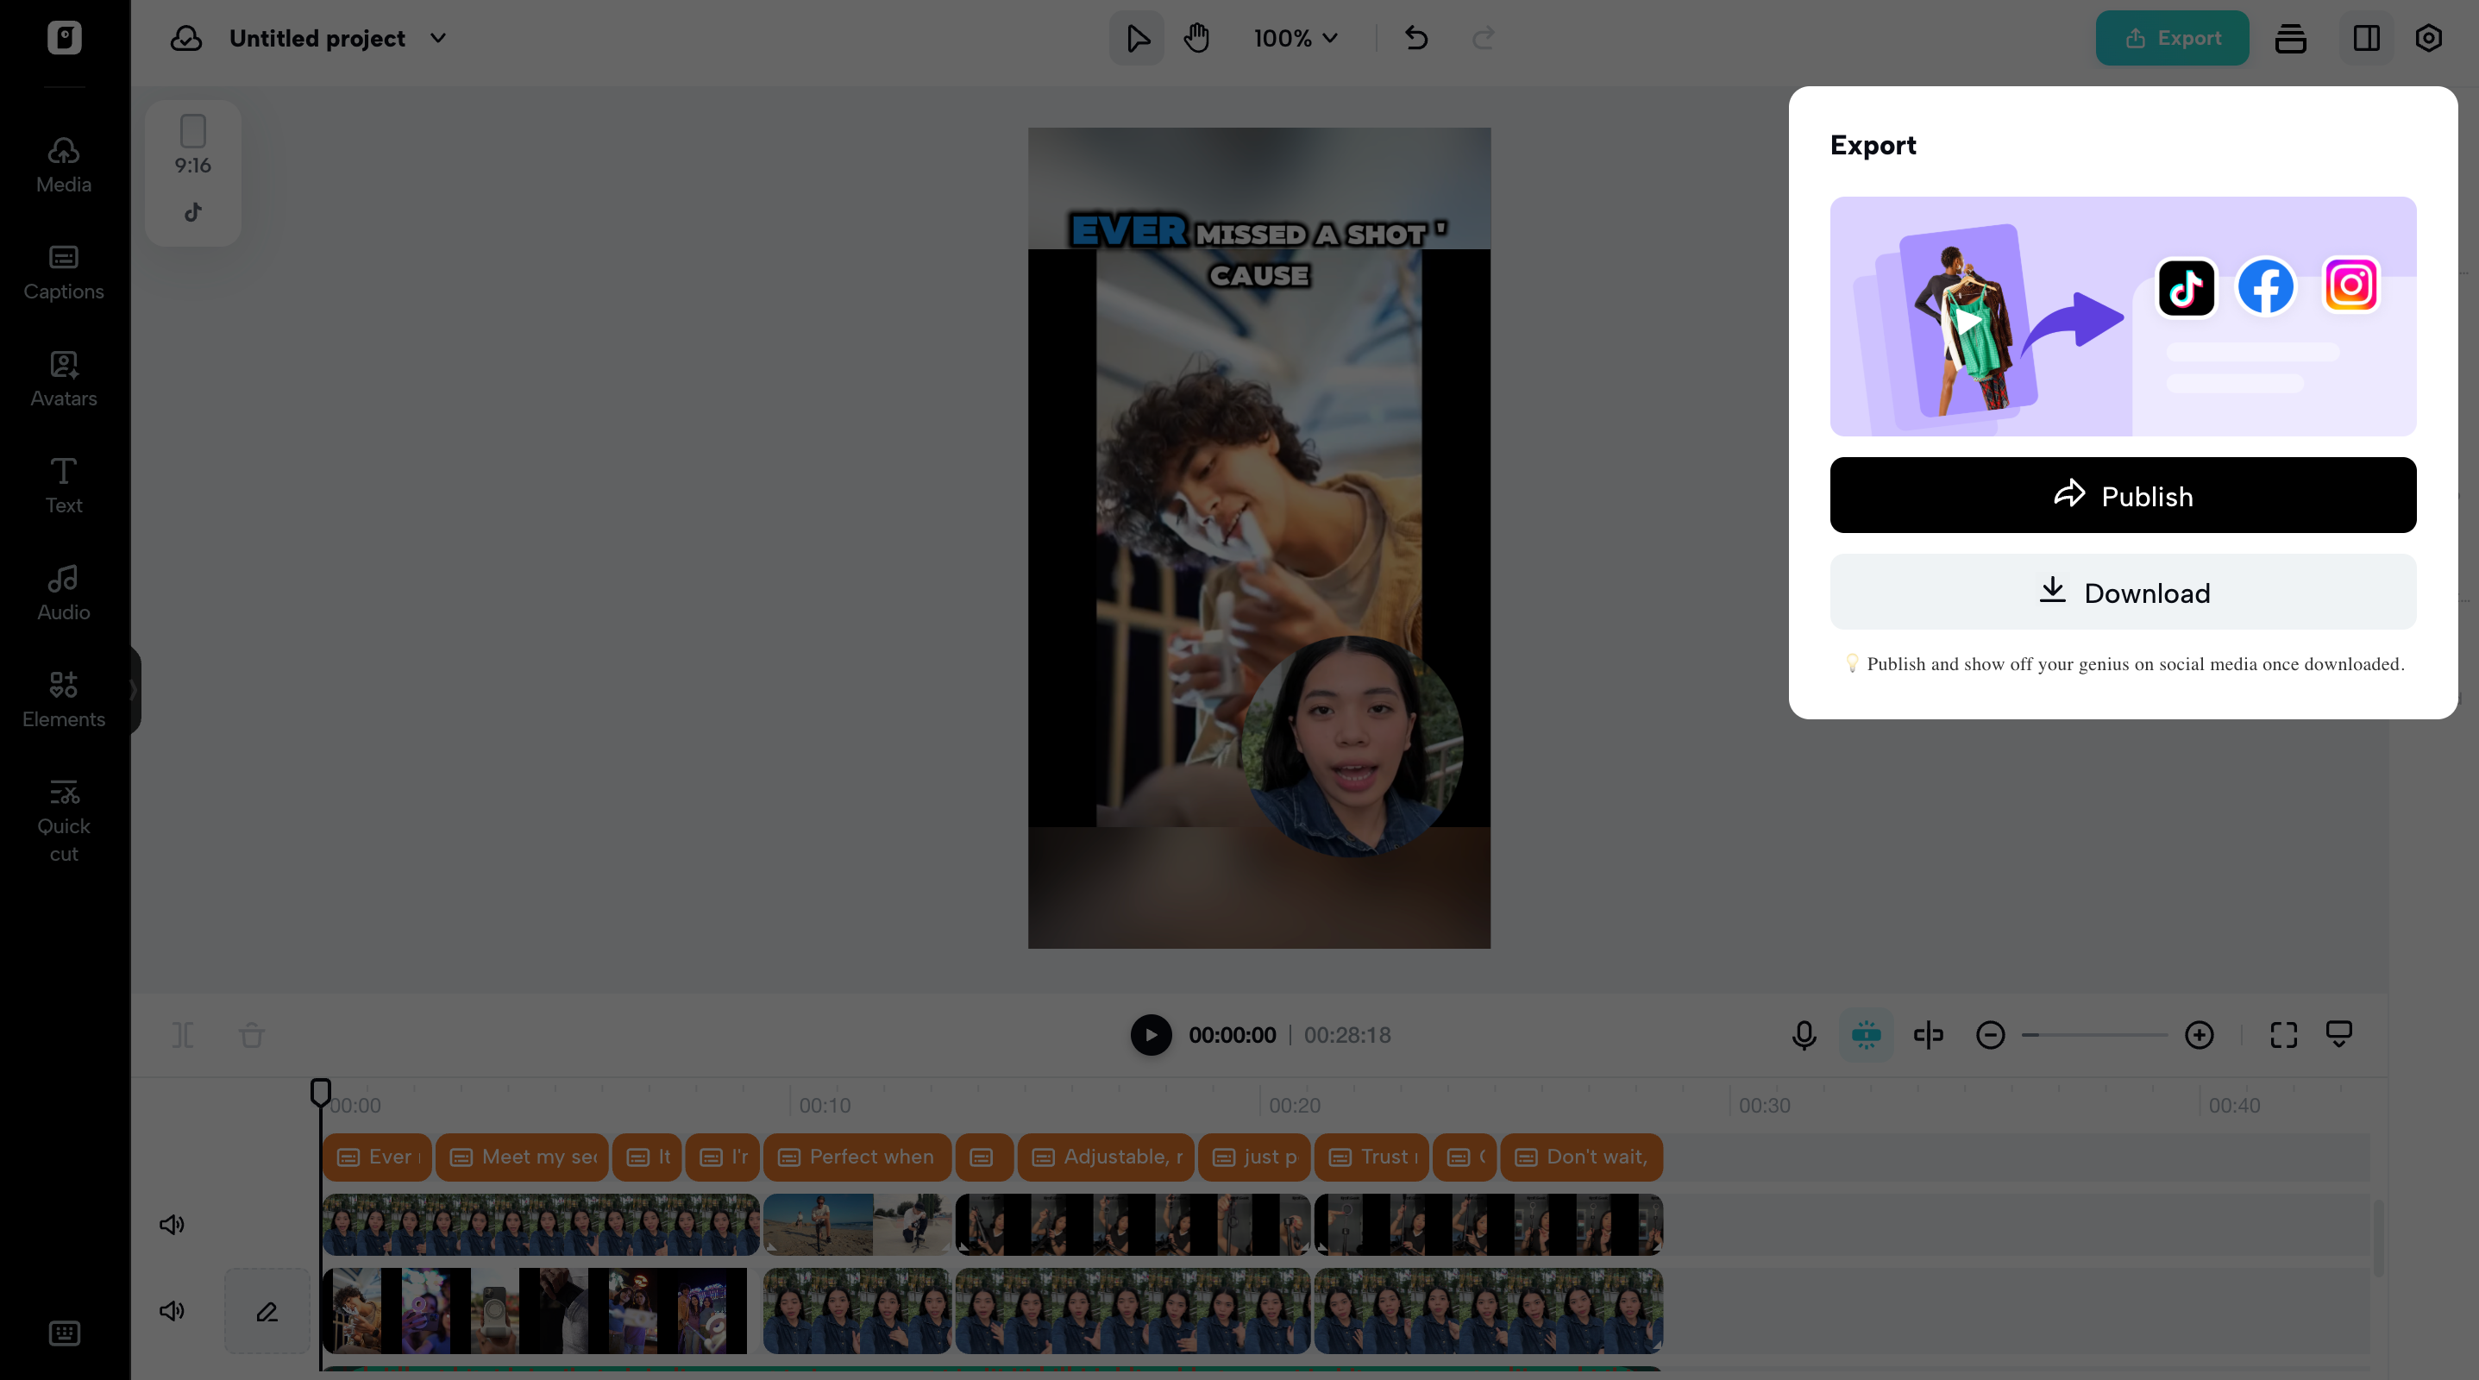Mute the second video track
The height and width of the screenshot is (1380, 2479).
coord(172,1310)
